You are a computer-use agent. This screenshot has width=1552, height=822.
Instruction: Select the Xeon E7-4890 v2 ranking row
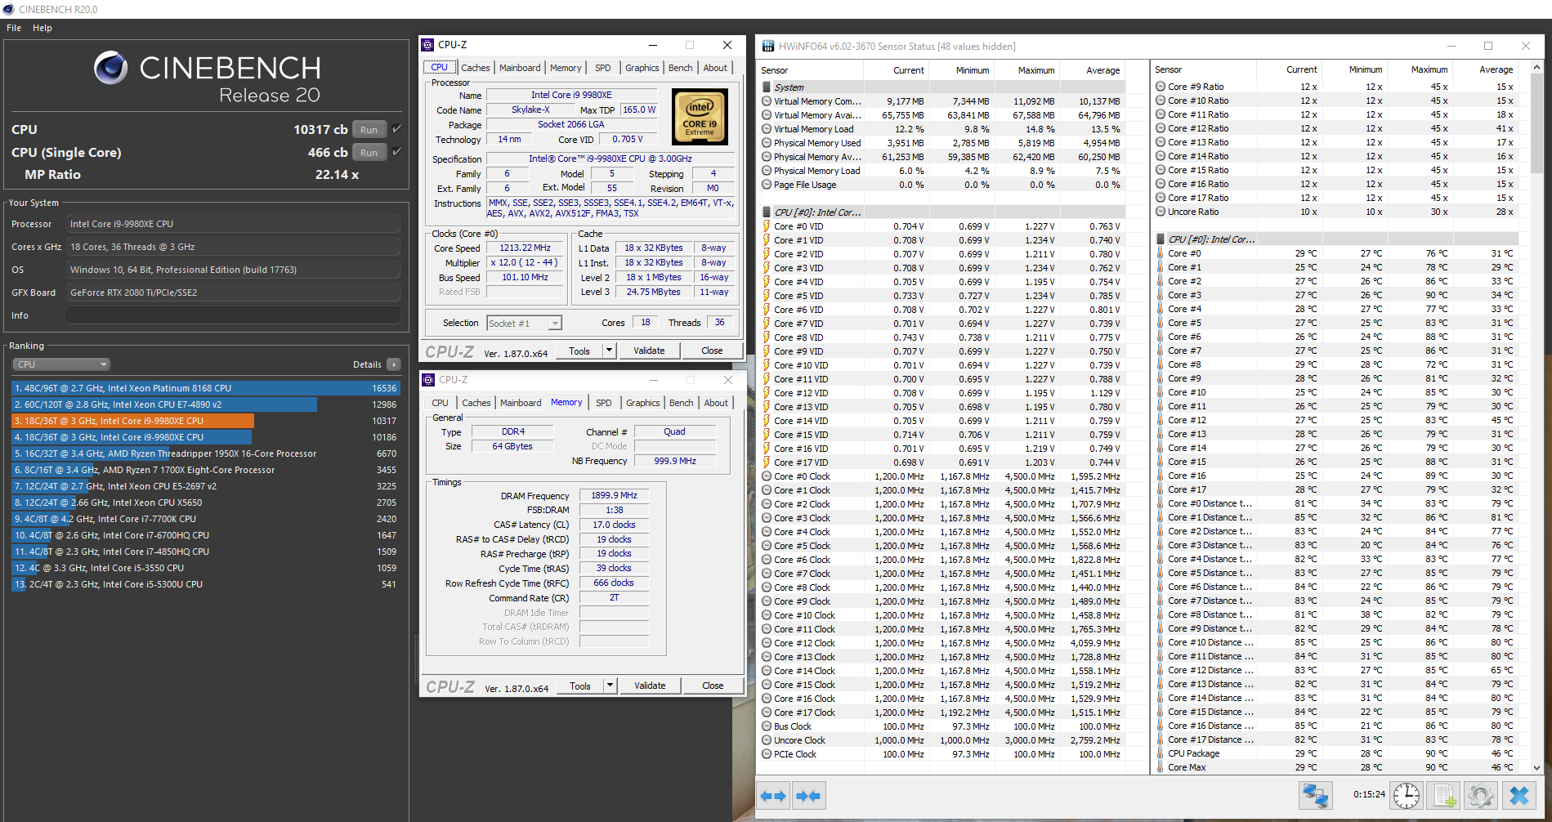[x=205, y=404]
